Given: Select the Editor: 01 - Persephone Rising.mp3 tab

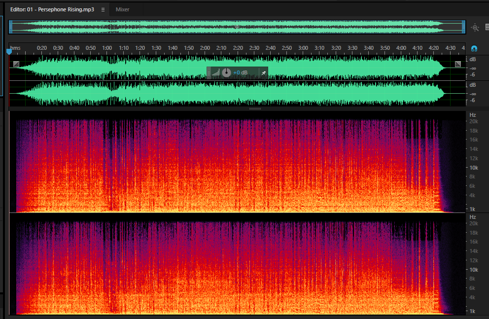Looking at the screenshot, I should (x=52, y=9).
